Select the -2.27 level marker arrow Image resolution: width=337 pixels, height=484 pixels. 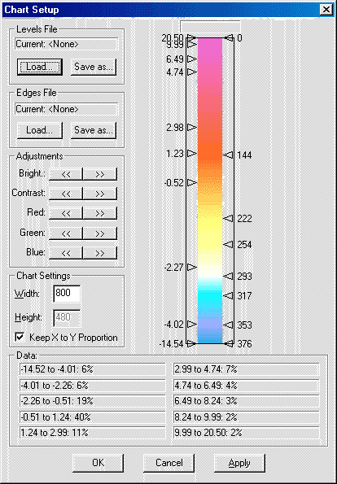click(192, 267)
